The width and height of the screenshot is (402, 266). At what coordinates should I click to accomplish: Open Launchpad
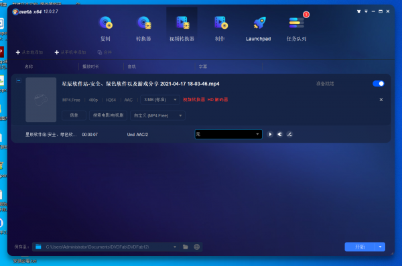click(x=258, y=28)
